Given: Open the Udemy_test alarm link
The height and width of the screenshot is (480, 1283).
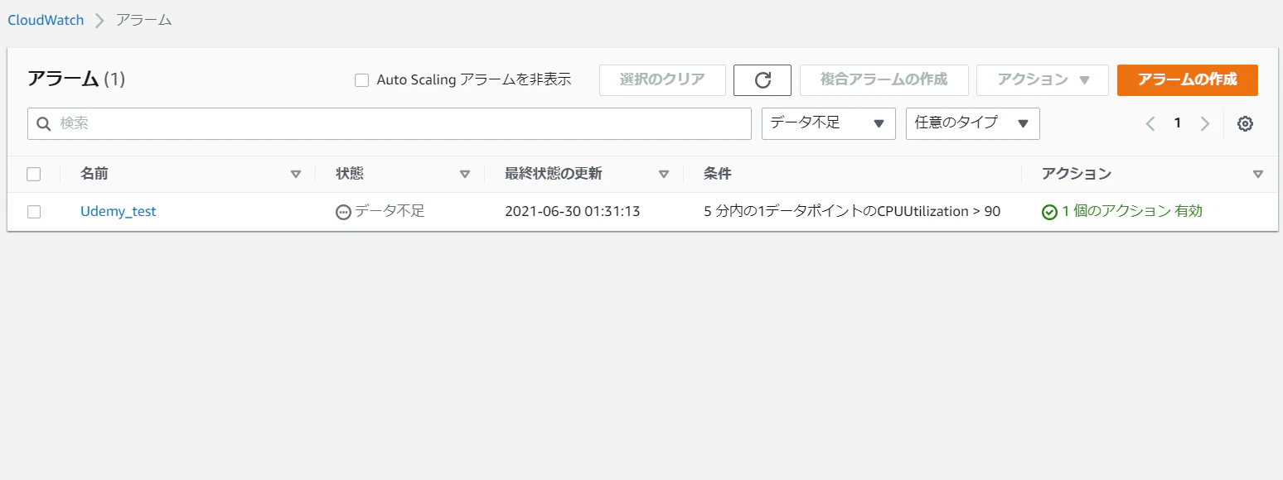Looking at the screenshot, I should click(118, 211).
